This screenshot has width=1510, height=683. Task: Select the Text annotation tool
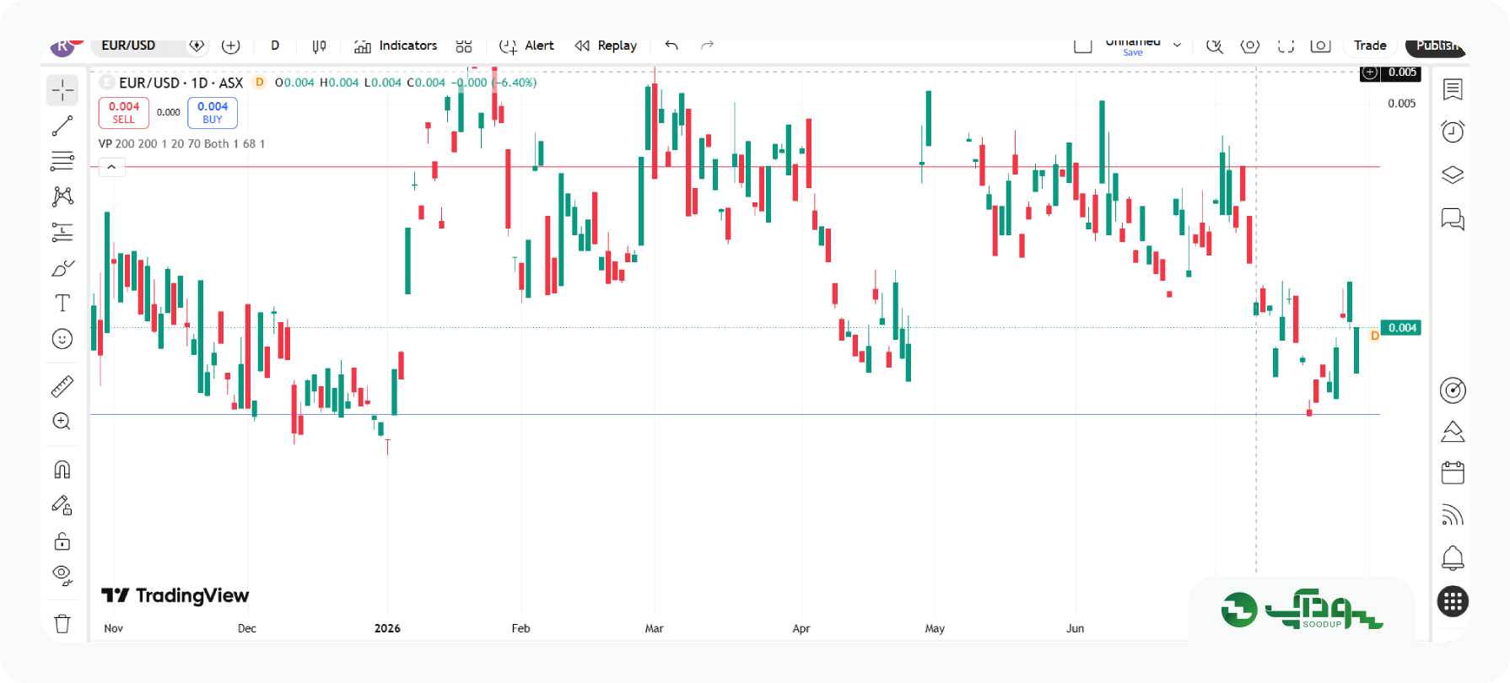[x=62, y=303]
